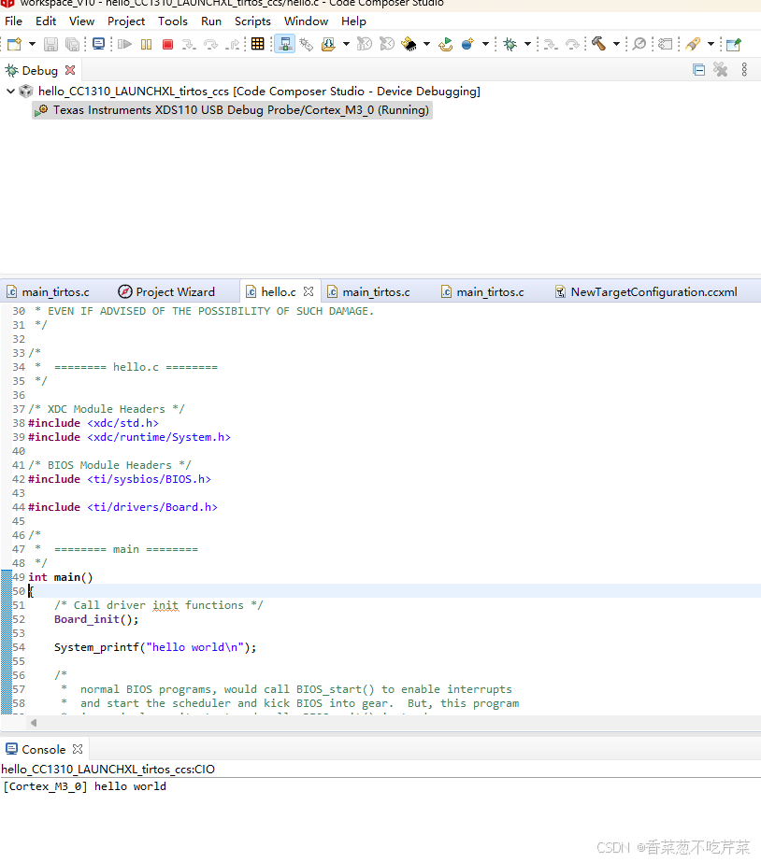Click the assembly step icon right of the bug dropdown
The width and height of the screenshot is (761, 862).
(x=551, y=44)
